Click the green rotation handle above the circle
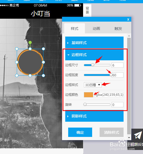143x154 pixels. tap(30, 42)
